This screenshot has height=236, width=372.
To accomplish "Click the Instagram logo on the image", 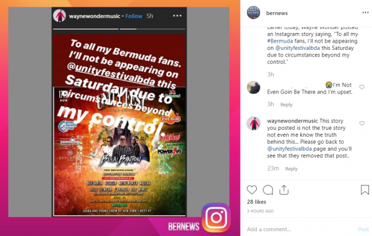I will [216, 217].
